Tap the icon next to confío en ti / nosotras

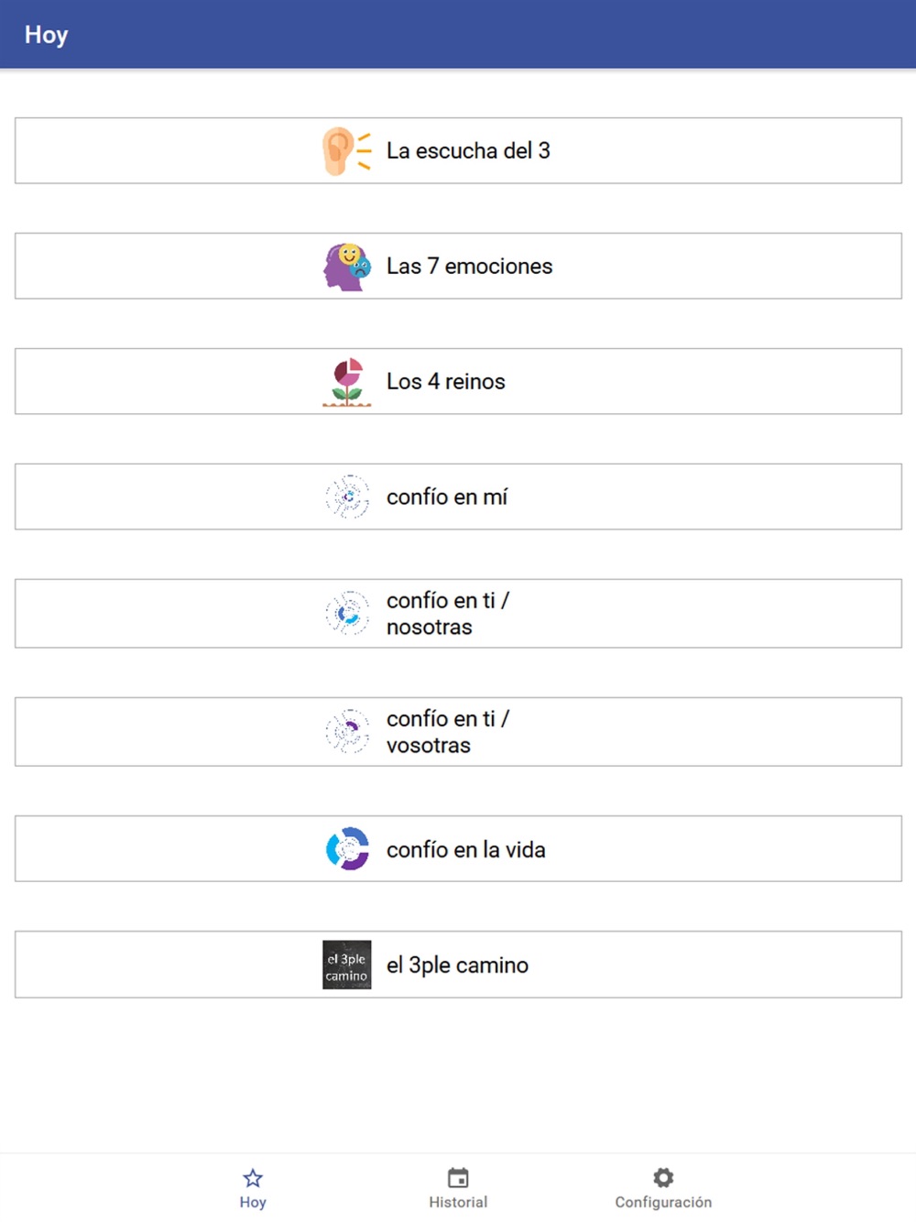(347, 614)
